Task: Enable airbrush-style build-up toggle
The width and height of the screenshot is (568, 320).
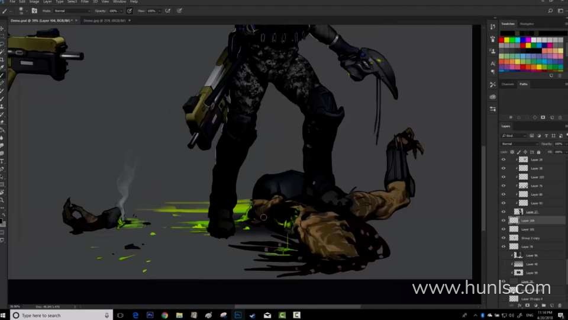Action: point(167,11)
